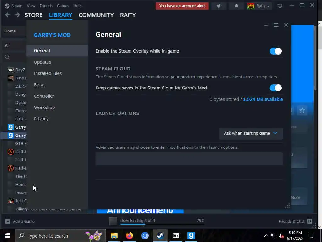Click the download progress bar
The width and height of the screenshot is (322, 242).
coord(162,224)
